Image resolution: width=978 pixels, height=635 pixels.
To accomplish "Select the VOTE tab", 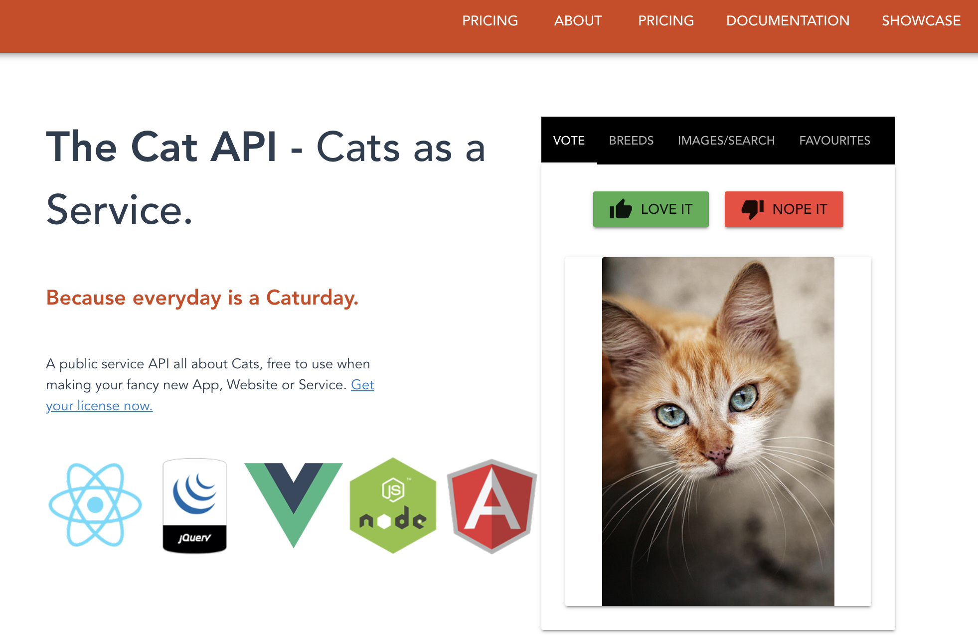I will tap(569, 141).
